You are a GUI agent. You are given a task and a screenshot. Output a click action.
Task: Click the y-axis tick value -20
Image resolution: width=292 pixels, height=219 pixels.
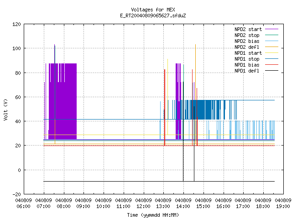click(x=16, y=194)
